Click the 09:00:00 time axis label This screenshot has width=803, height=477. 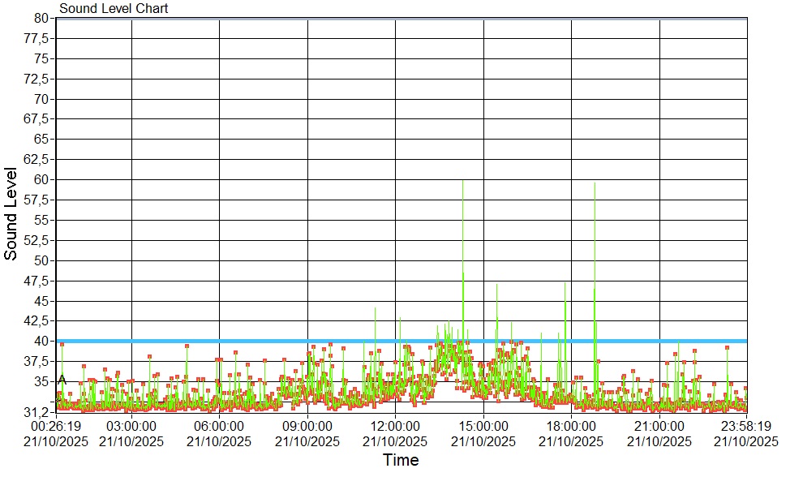tap(307, 426)
